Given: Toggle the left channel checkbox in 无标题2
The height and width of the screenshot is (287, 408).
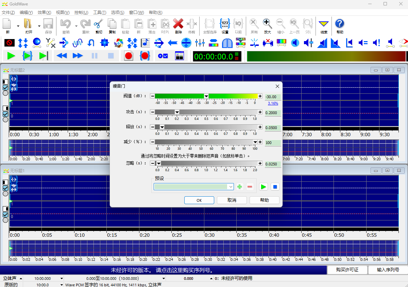Looking at the screenshot, I should click(x=5, y=87).
